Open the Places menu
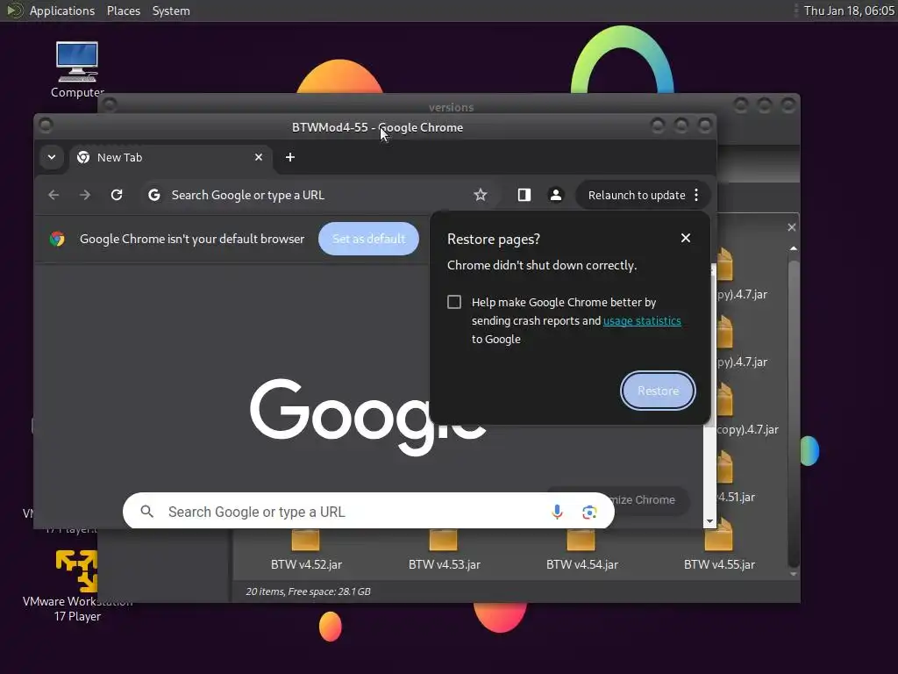 123,11
